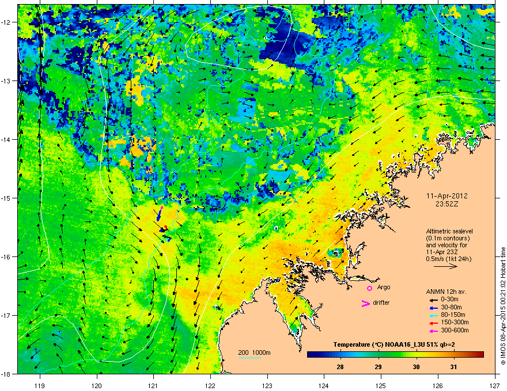Click the '30' colorbar tick label
507x391 pixels.
[416, 367]
